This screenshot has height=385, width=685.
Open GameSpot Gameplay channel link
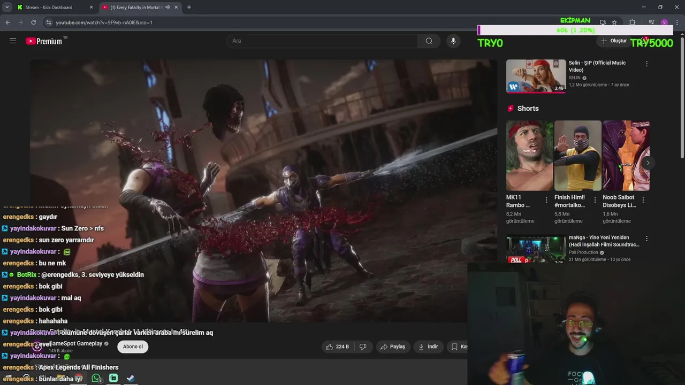point(75,344)
